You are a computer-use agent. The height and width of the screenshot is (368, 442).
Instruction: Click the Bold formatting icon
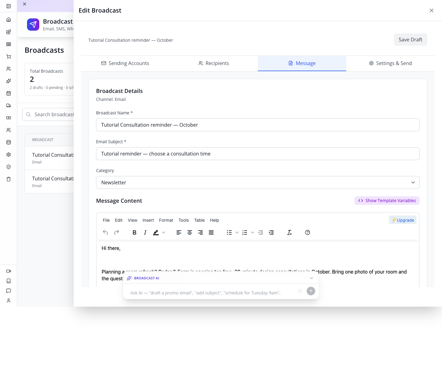pos(134,232)
